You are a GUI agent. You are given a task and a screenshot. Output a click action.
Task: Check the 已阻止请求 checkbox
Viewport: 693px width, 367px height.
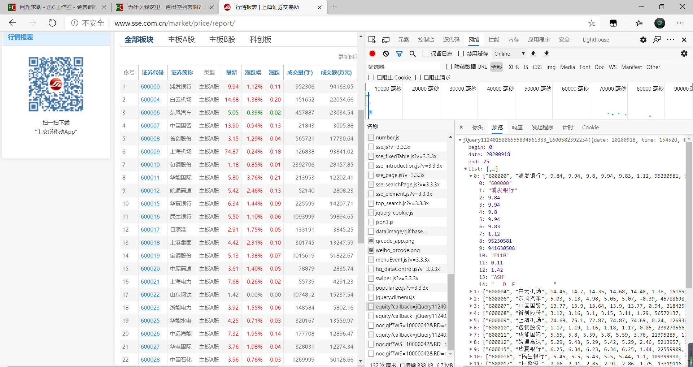tap(418, 77)
